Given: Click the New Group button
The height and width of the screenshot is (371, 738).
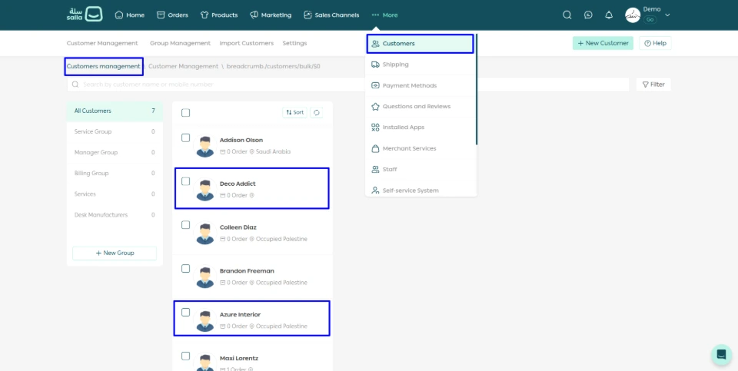Looking at the screenshot, I should (x=115, y=253).
